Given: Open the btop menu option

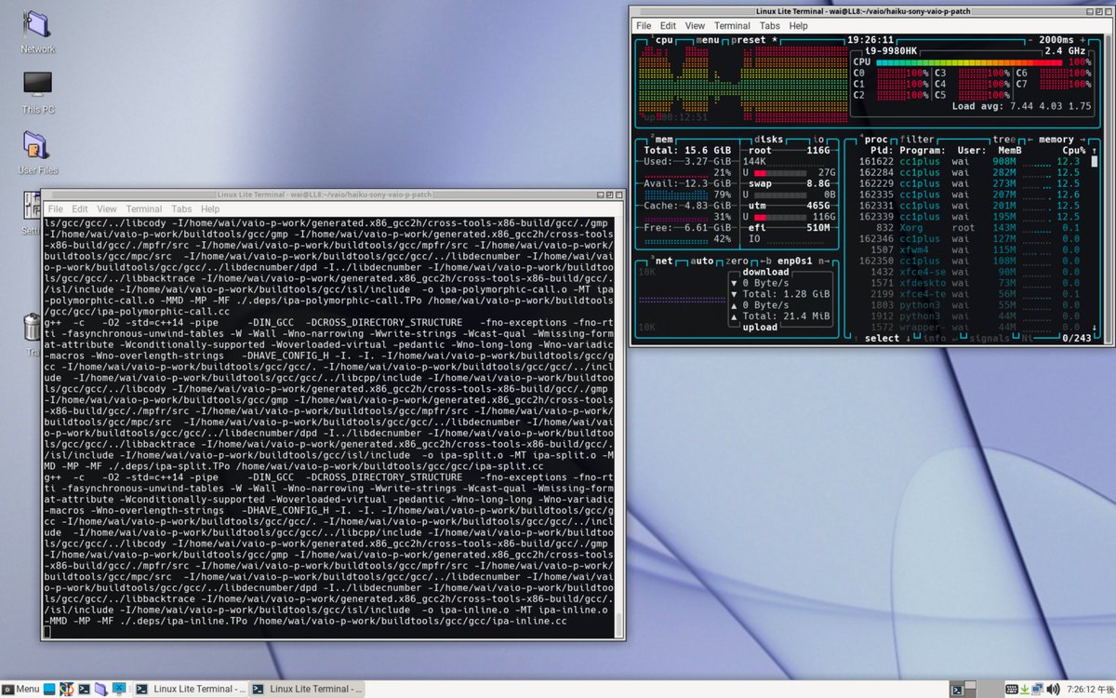Looking at the screenshot, I should point(709,40).
